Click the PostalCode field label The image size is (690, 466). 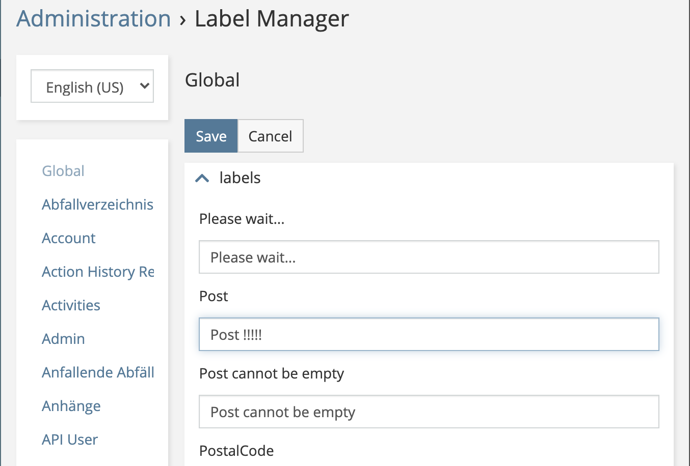[236, 451]
